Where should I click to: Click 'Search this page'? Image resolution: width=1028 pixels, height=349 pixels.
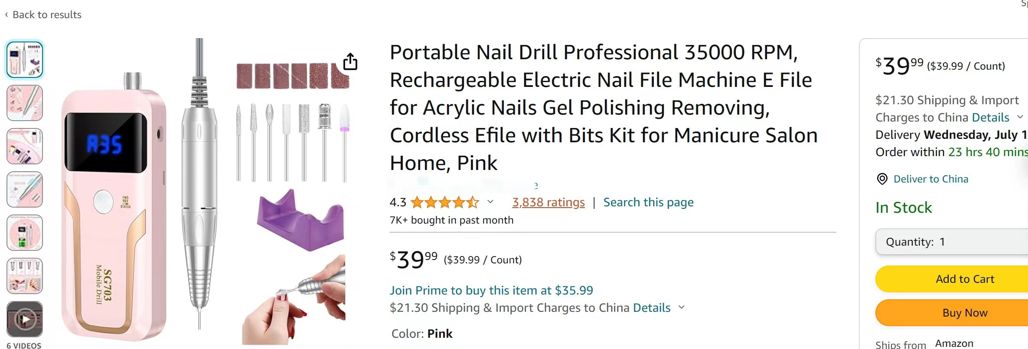coord(648,202)
